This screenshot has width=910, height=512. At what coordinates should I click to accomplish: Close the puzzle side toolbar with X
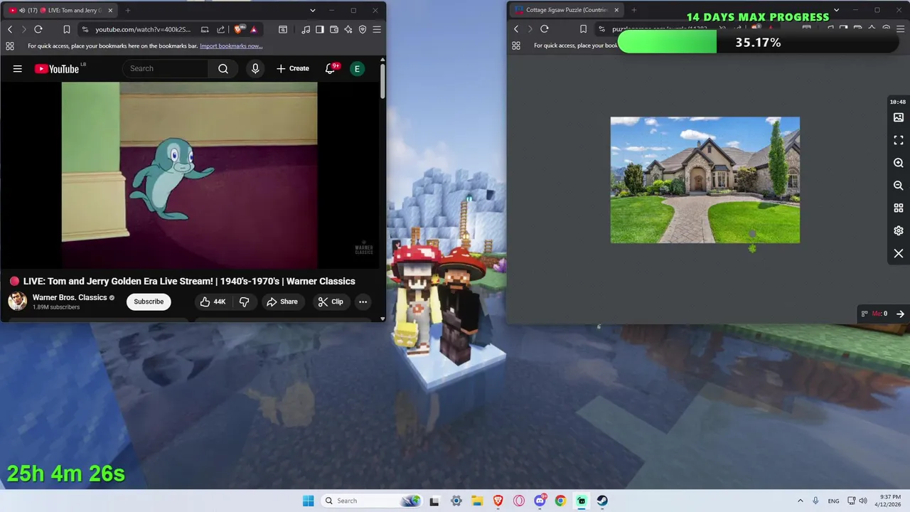(899, 254)
